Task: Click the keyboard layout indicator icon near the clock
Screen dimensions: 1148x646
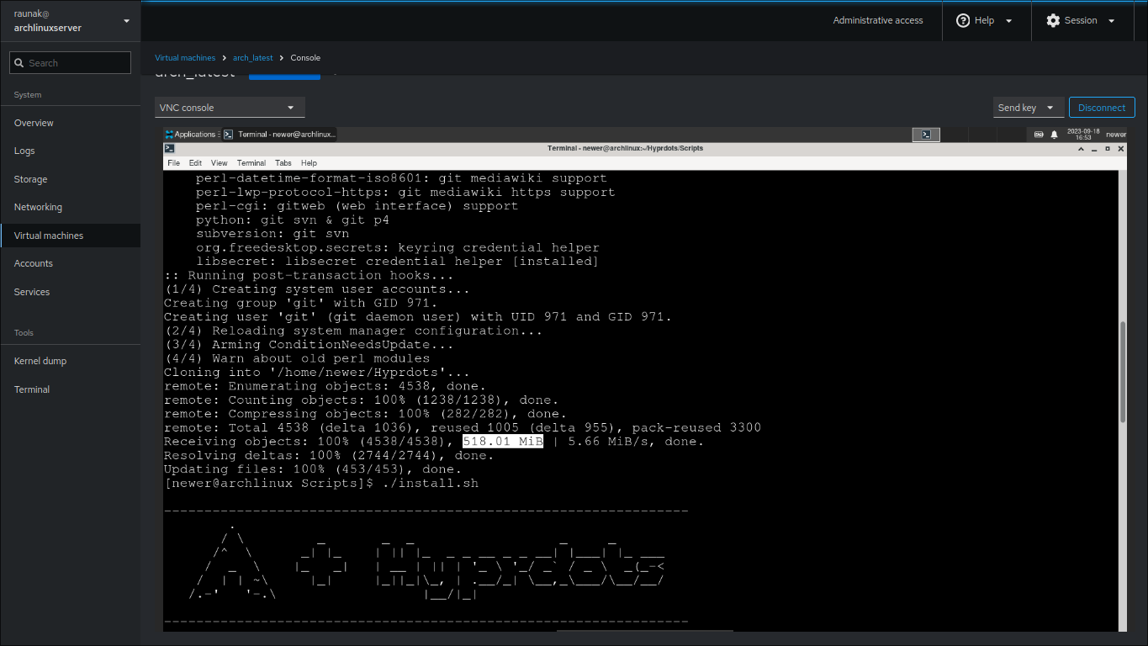Action: click(1038, 134)
